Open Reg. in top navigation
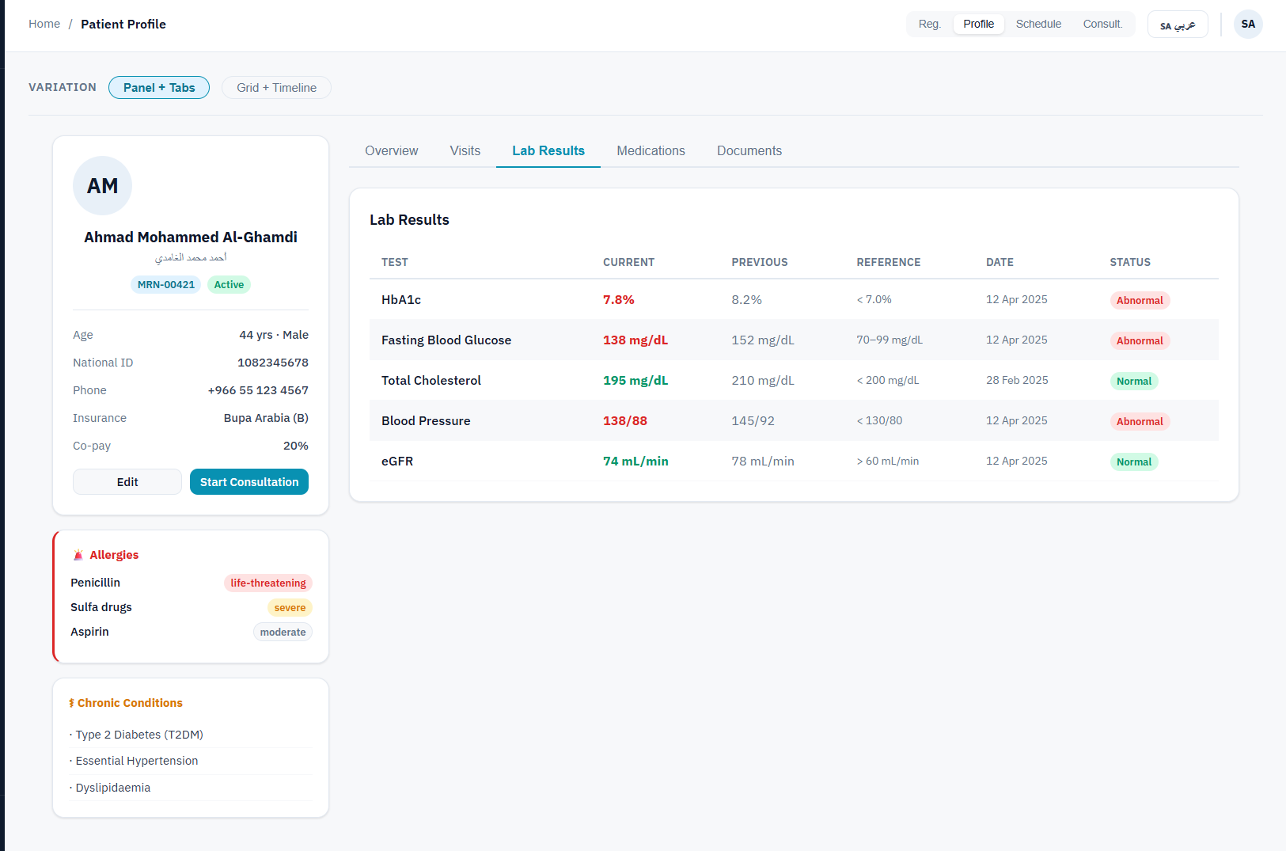 point(929,24)
